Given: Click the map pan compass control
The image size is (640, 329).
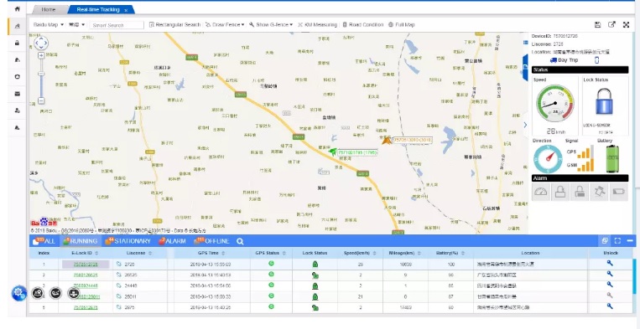Looking at the screenshot, I should click(41, 43).
